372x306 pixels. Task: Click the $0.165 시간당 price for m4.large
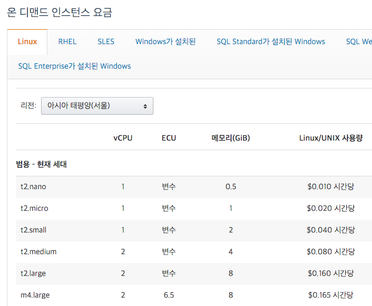click(x=331, y=295)
